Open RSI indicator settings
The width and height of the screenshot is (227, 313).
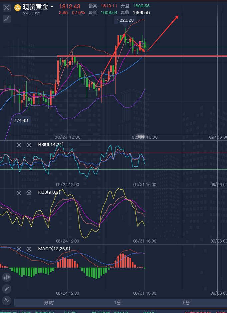coord(29,145)
